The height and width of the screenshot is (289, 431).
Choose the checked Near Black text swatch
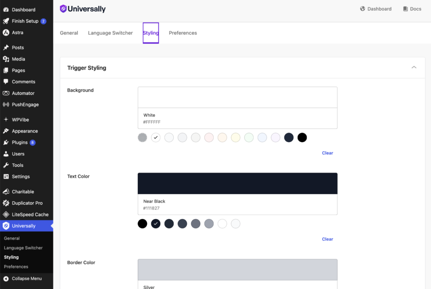(156, 224)
